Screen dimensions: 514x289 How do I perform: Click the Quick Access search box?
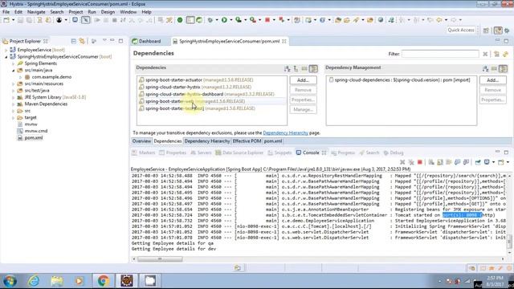coord(461,31)
